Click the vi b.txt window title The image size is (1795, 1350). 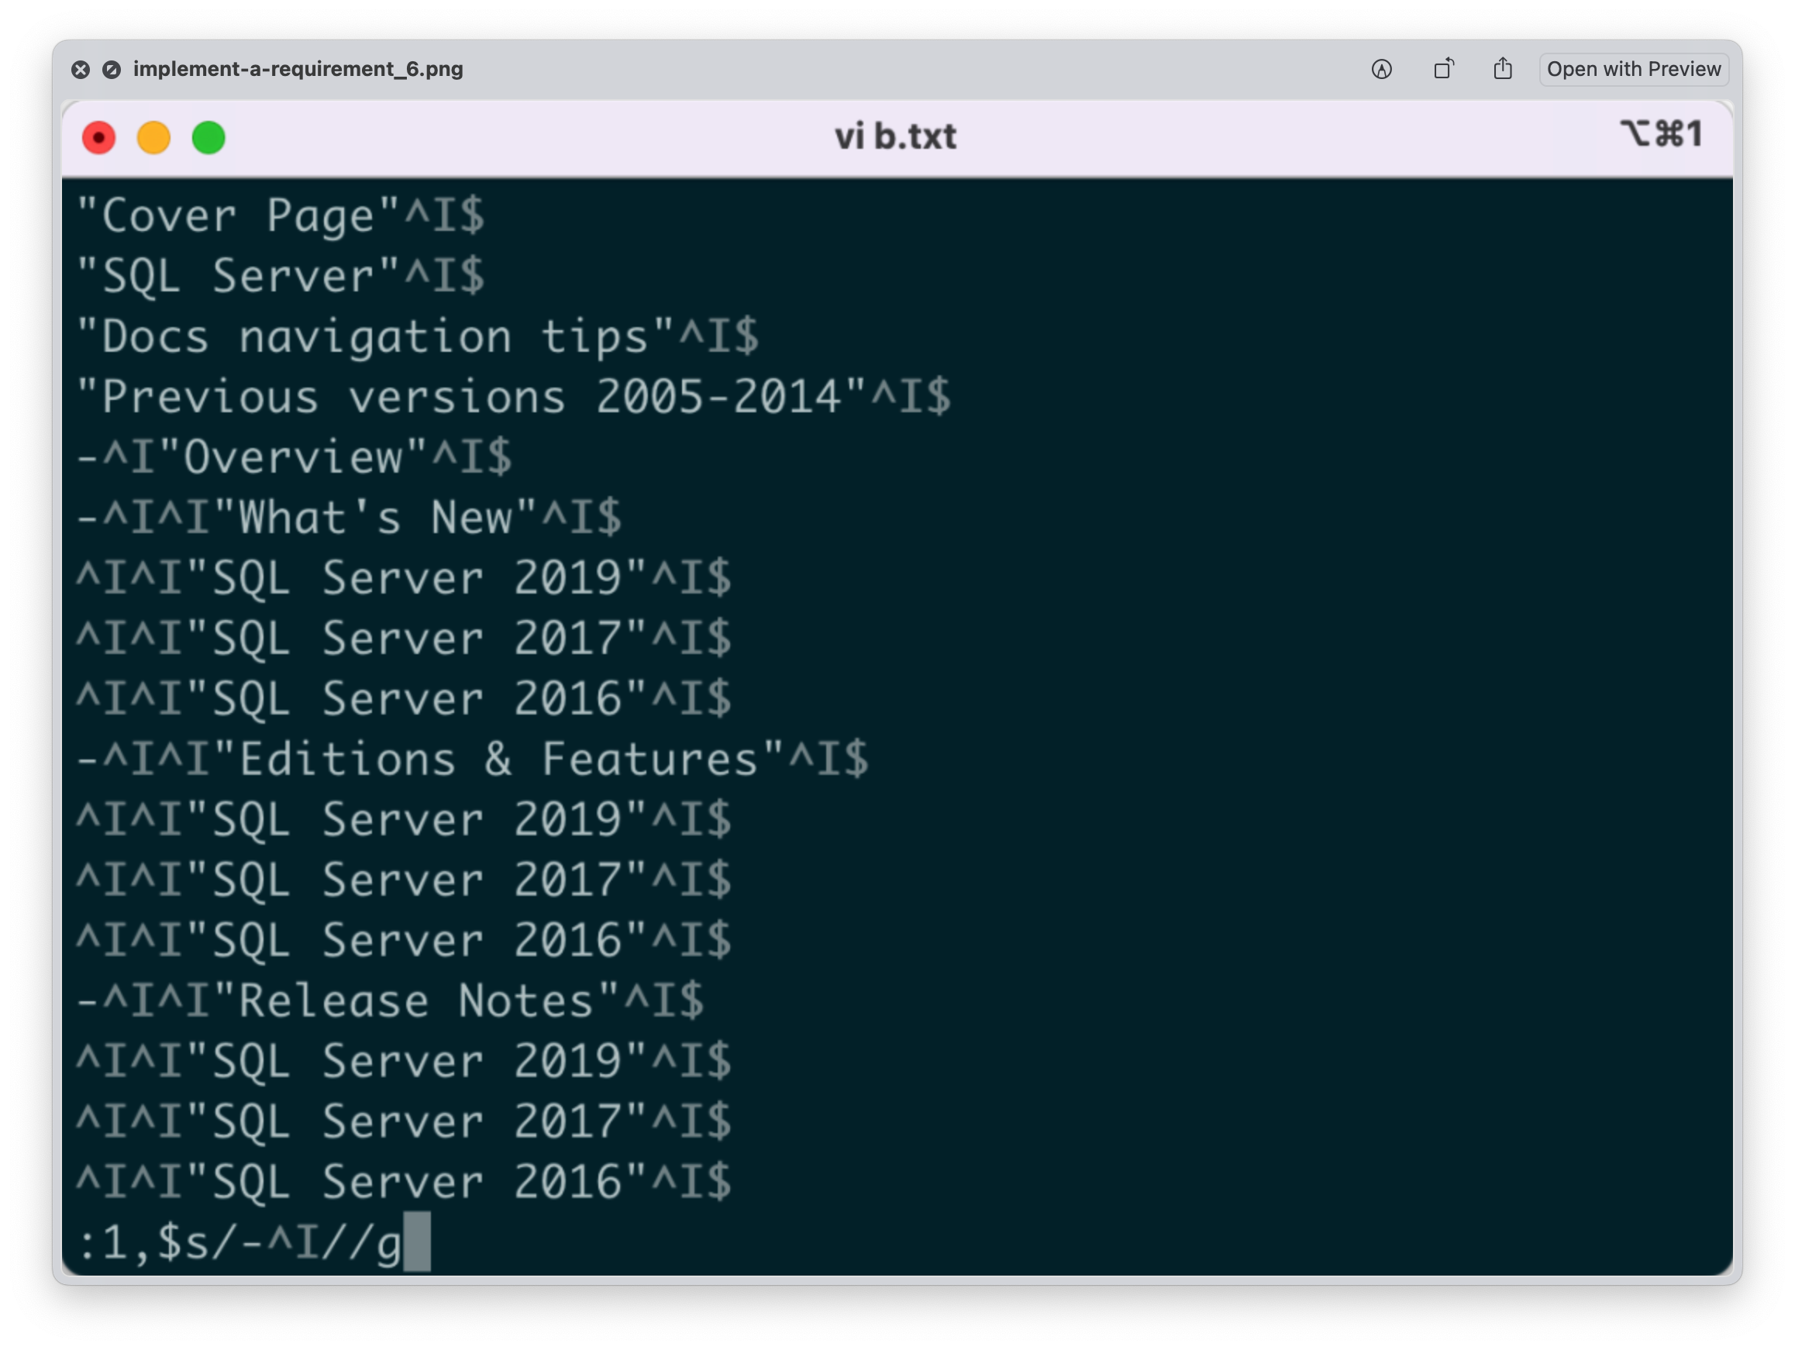[x=896, y=136]
